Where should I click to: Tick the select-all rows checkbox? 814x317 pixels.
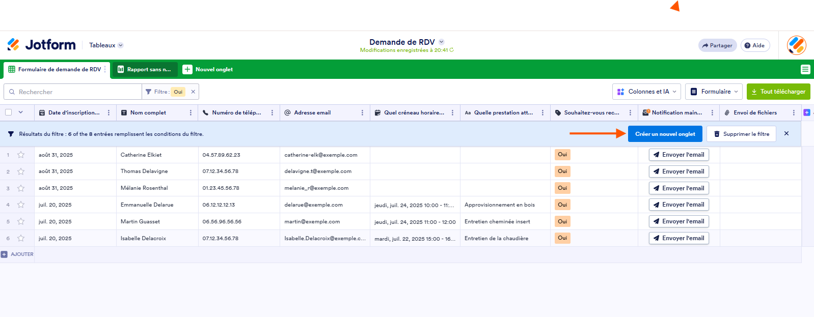click(8, 112)
